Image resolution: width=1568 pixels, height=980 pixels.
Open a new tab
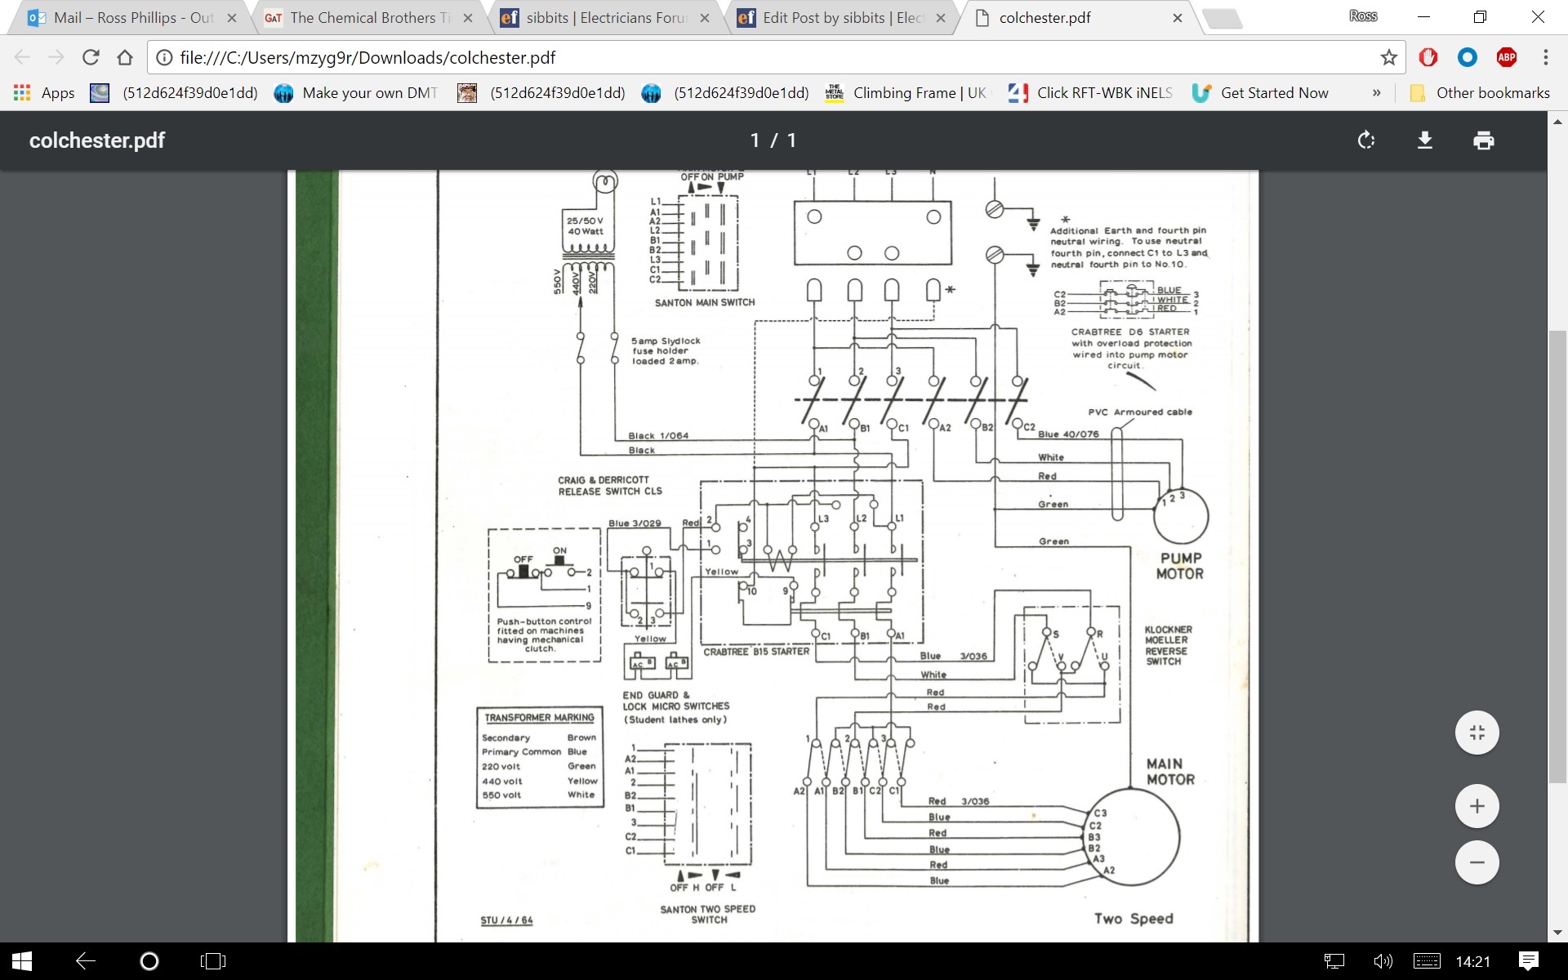point(1223,19)
